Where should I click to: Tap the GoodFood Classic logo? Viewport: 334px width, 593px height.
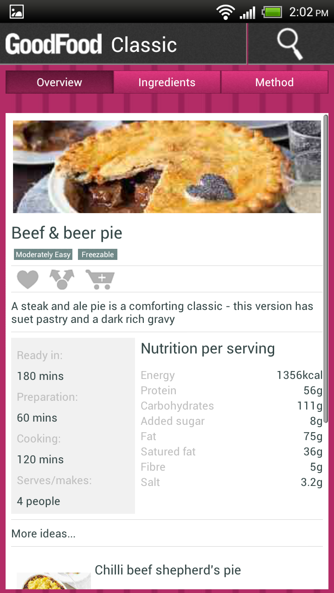[90, 43]
